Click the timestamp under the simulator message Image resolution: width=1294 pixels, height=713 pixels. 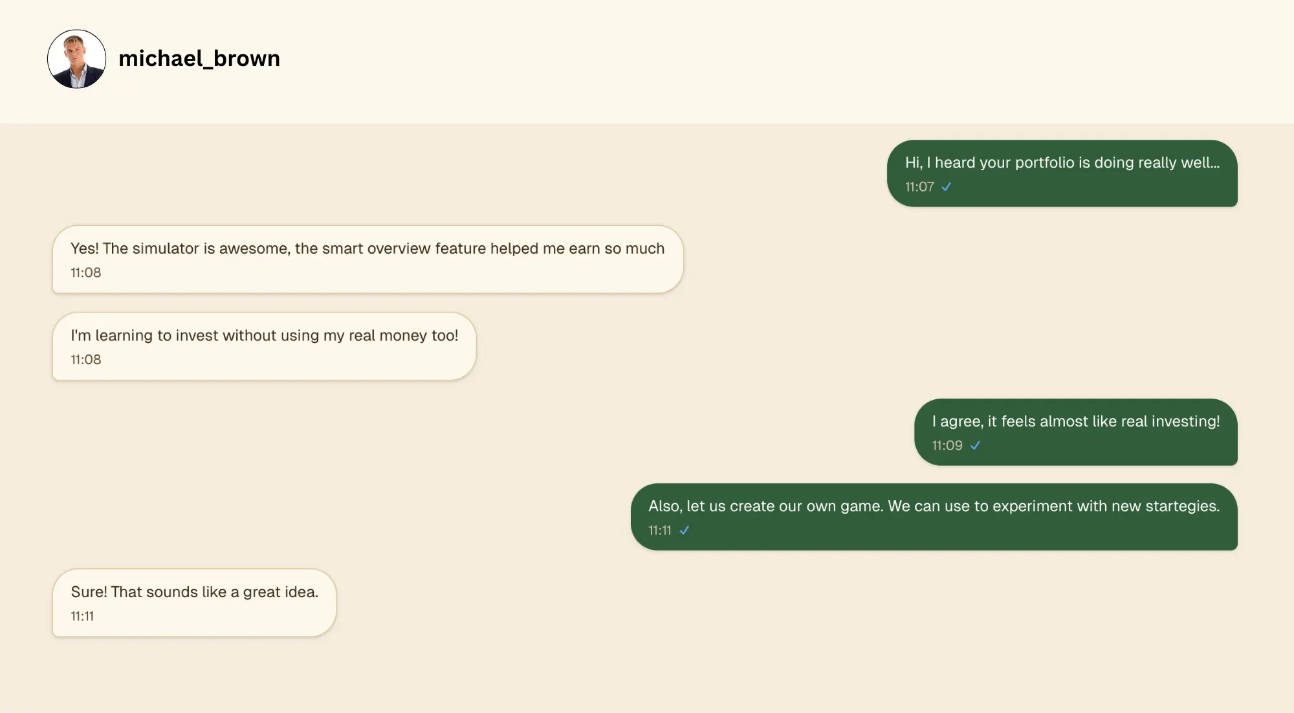click(x=86, y=273)
